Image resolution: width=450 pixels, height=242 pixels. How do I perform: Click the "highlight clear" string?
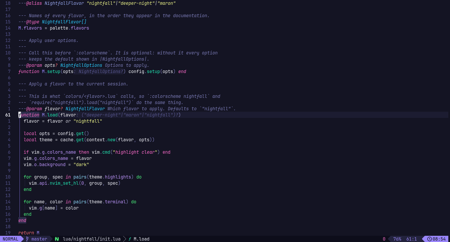pyautogui.click(x=135, y=152)
